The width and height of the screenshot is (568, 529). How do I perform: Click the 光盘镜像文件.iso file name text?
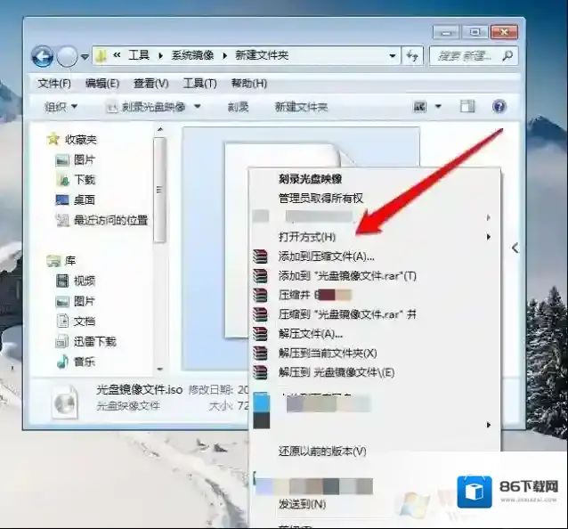click(139, 390)
